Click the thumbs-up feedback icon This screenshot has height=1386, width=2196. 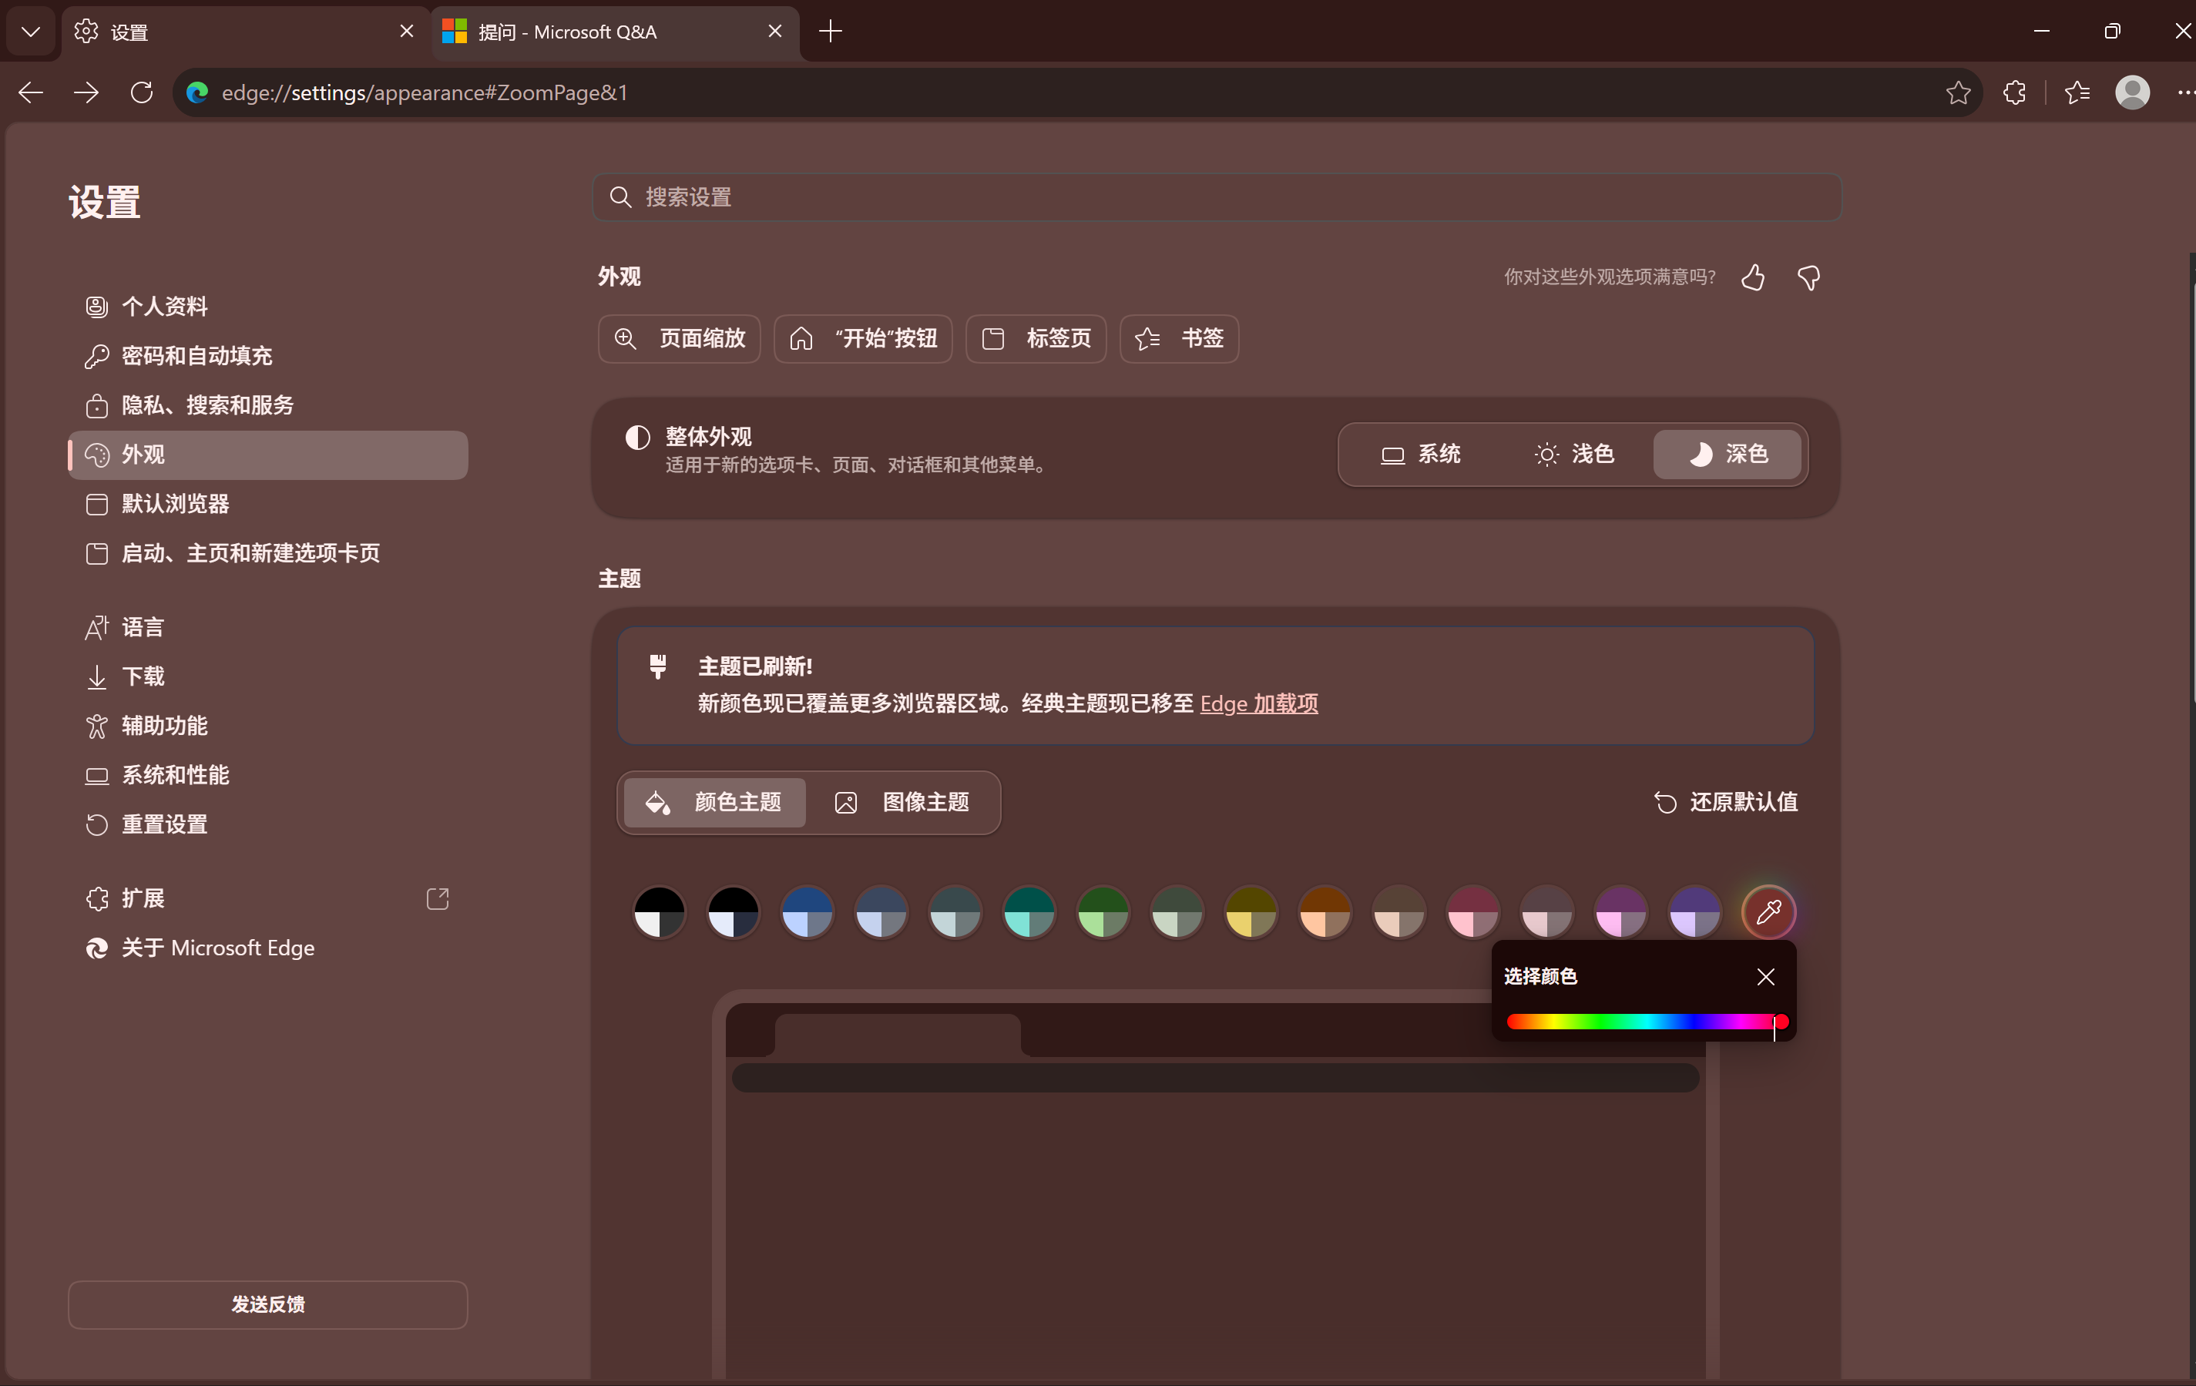tap(1753, 277)
